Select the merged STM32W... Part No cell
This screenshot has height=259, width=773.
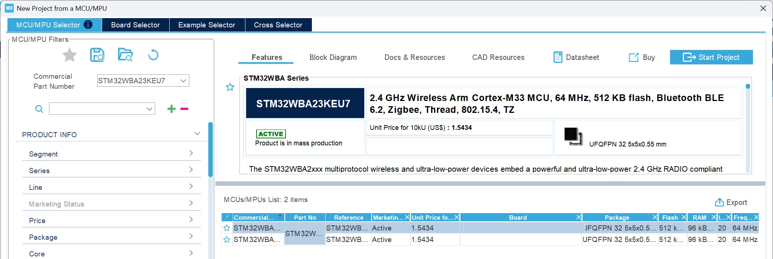coord(304,233)
